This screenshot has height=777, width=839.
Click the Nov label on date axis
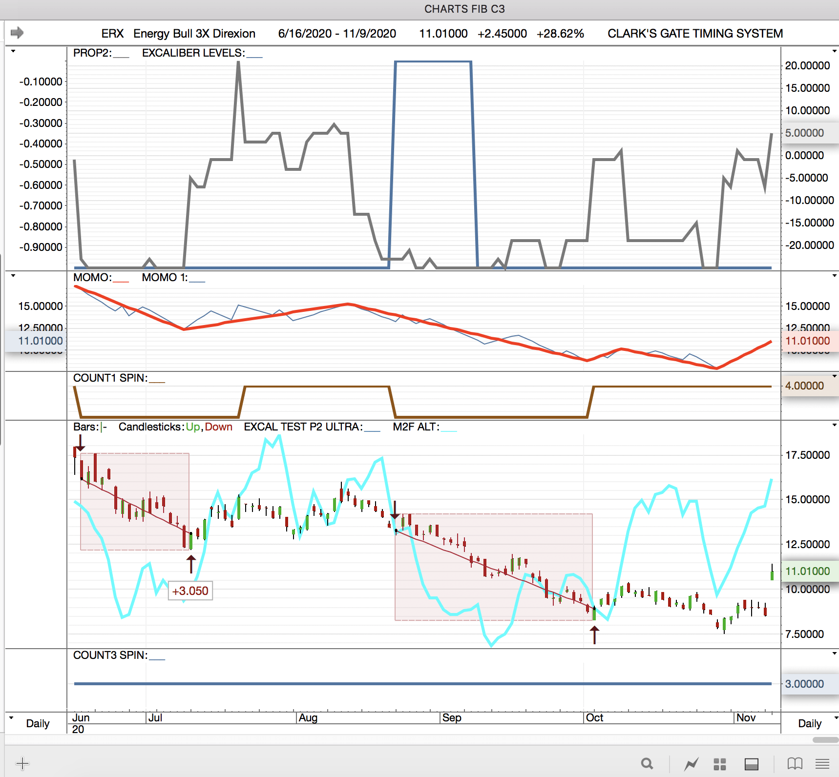click(x=746, y=717)
